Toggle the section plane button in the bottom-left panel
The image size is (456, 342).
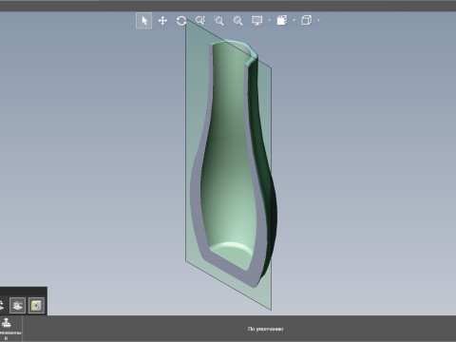17,306
